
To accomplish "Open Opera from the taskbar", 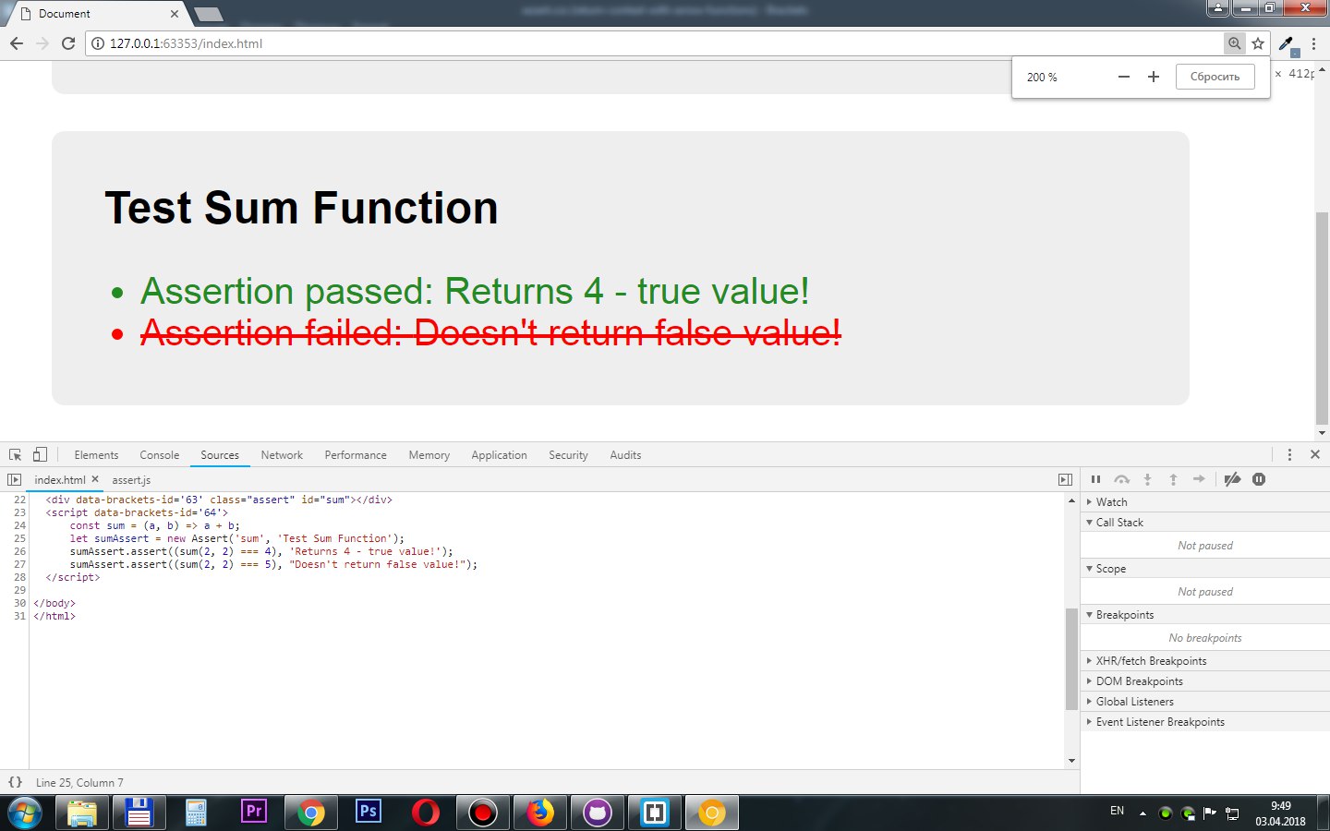I will tap(425, 813).
